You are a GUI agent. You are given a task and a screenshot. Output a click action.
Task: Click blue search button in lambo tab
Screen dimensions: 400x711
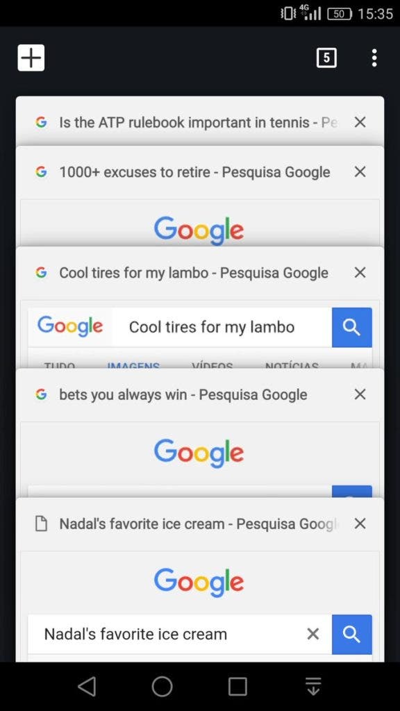pos(352,328)
